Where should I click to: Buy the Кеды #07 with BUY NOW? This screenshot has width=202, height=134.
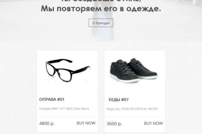(x=153, y=123)
